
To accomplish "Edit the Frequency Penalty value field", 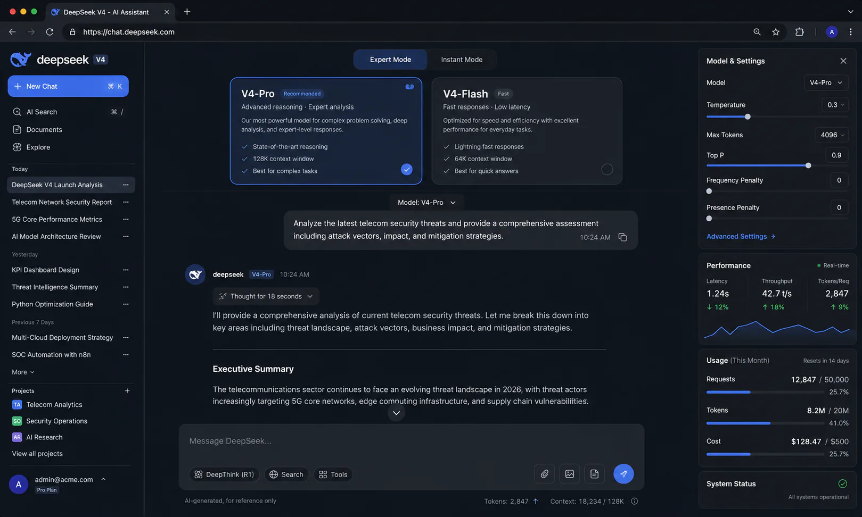I will click(839, 180).
